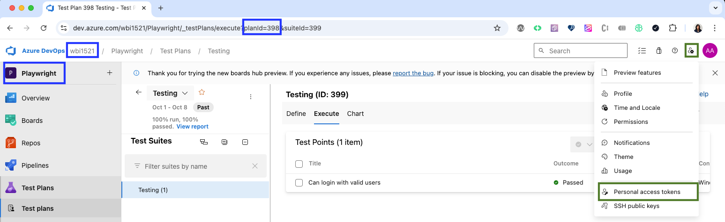Click the report the bug link
This screenshot has width=725, height=222.
(413, 73)
